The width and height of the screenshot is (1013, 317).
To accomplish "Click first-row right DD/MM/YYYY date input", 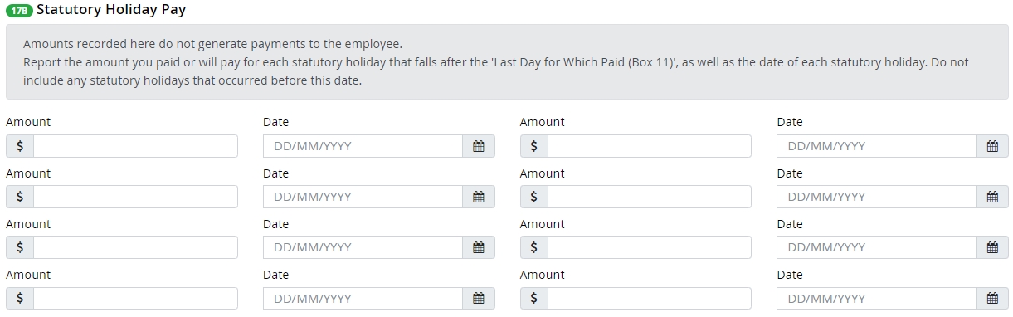I will point(876,146).
